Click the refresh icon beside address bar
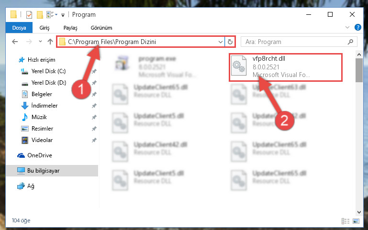368x230 pixels. 230,42
